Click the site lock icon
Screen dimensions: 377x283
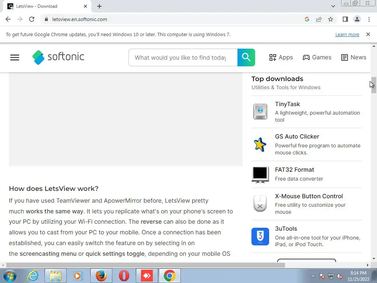[x=46, y=19]
